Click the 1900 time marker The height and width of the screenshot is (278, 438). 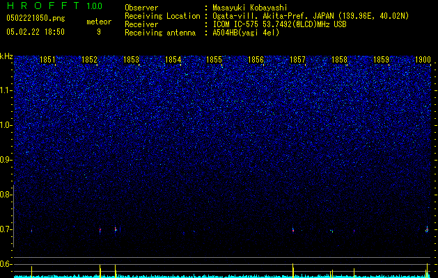click(x=423, y=60)
